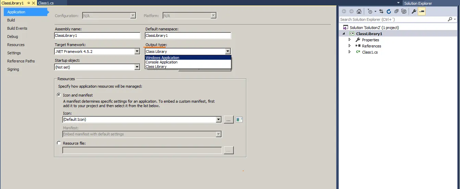The width and height of the screenshot is (460, 189).
Task: Choose Windows Application from output type list
Action: coord(188,58)
